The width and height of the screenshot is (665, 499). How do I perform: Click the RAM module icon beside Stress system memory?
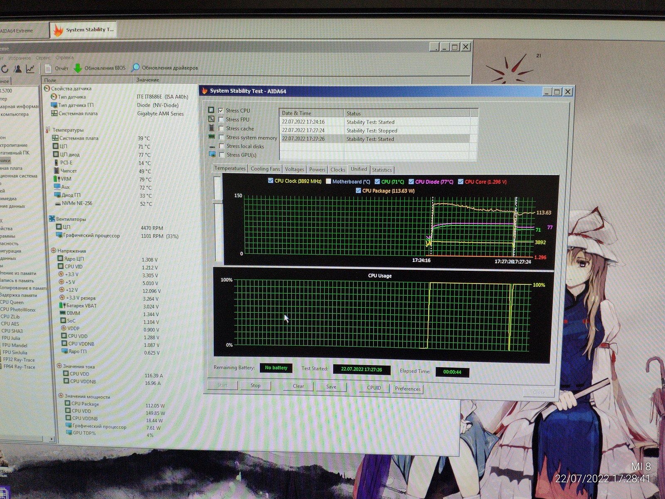pos(212,137)
